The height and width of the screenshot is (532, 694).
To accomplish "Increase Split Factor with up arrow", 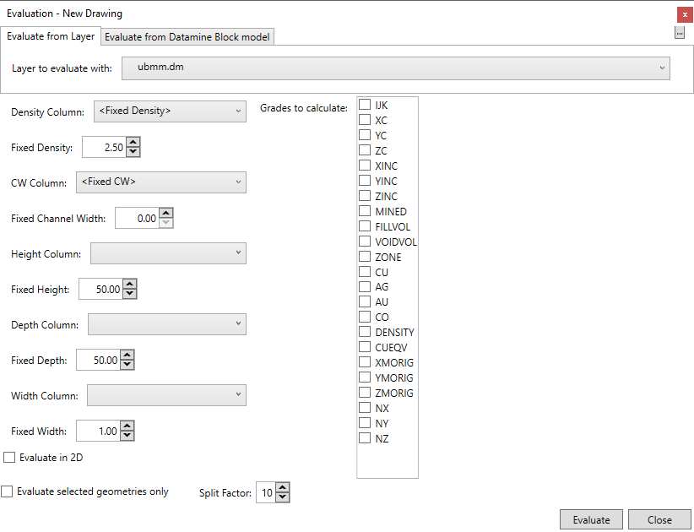I will coord(282,488).
